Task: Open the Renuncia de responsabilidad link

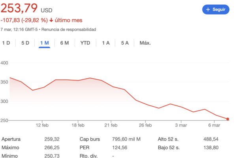Action: (69, 29)
